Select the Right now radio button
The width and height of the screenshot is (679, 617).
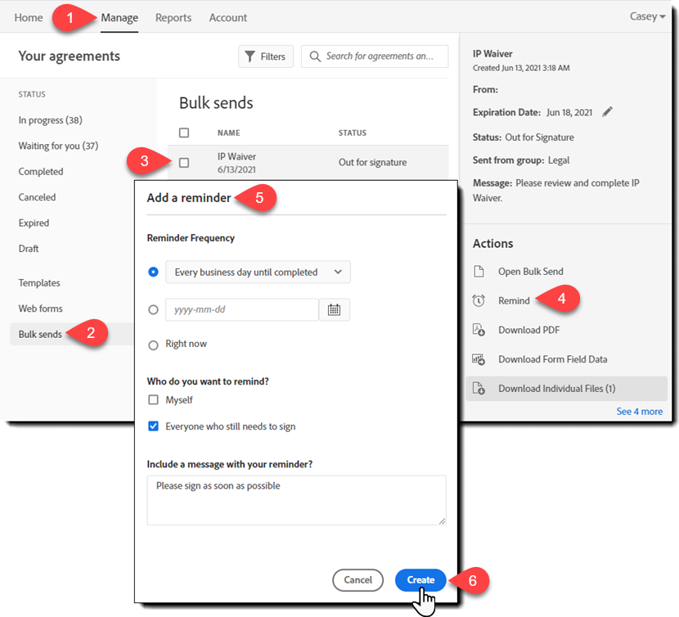coord(152,345)
